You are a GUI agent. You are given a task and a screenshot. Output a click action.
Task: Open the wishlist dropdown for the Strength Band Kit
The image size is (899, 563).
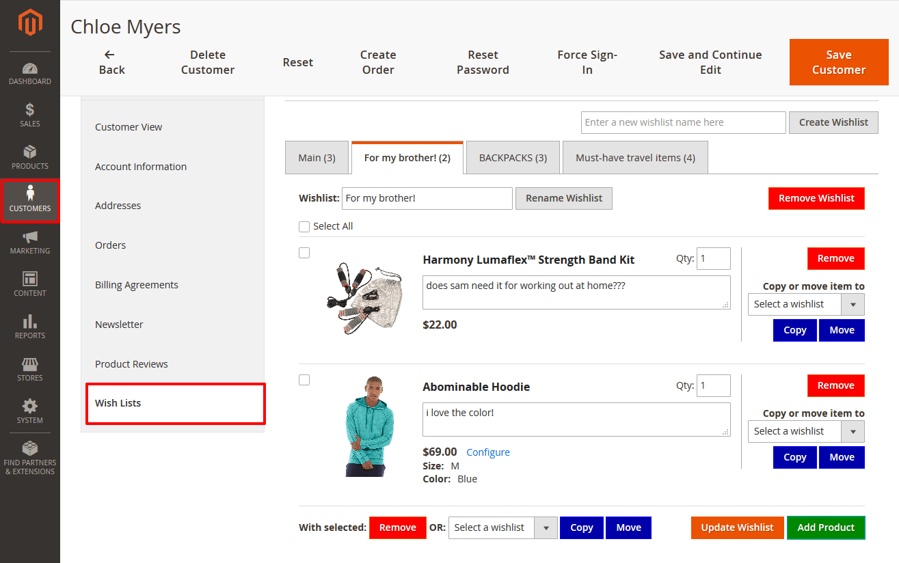pyautogui.click(x=853, y=304)
